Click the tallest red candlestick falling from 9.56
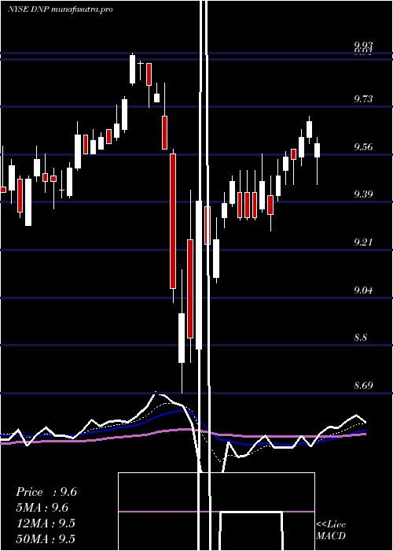Viewport: 393px width, 551px height. click(173, 221)
